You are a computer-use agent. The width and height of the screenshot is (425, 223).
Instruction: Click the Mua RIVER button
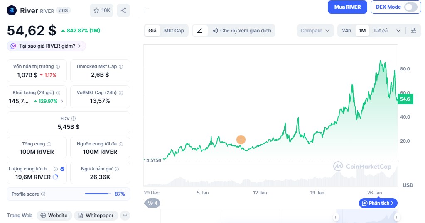(347, 7)
